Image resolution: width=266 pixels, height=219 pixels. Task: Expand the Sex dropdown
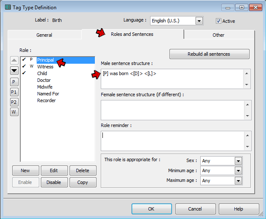pos(238,161)
